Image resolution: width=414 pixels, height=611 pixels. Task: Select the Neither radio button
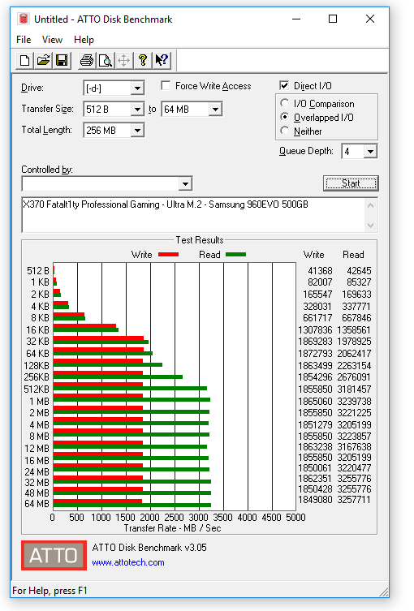[x=285, y=131]
